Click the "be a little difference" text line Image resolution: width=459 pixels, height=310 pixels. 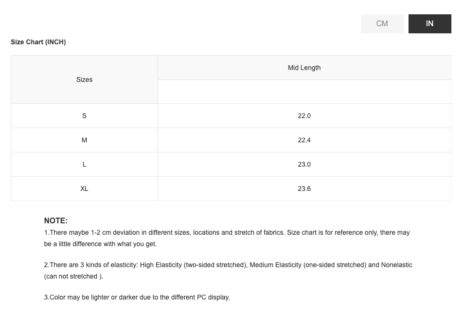tap(100, 244)
